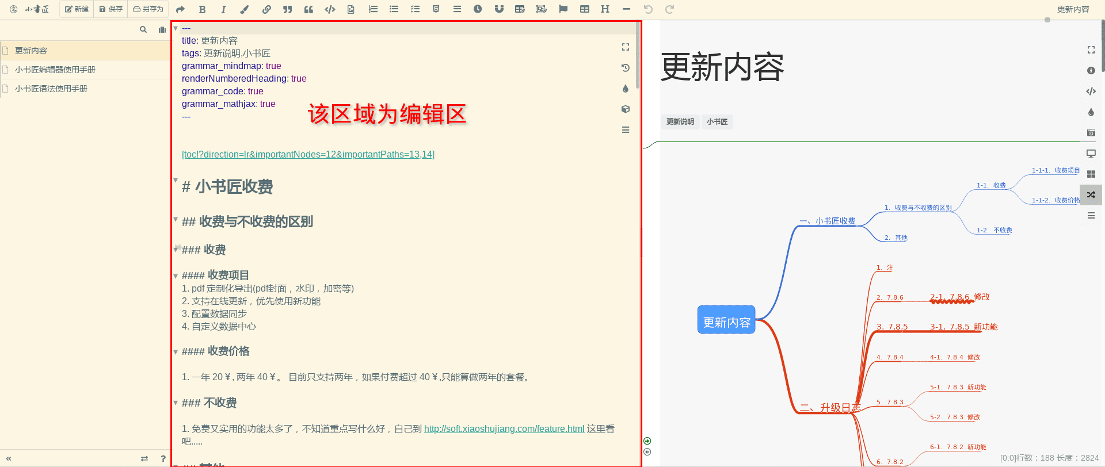Viewport: 1105px width, 467px height.
Task: Click the H heading icon
Action: 605,9
